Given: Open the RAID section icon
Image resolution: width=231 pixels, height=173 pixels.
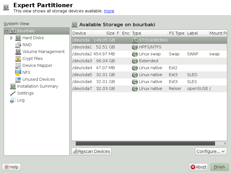Looking at the screenshot, I should (x=18, y=45).
